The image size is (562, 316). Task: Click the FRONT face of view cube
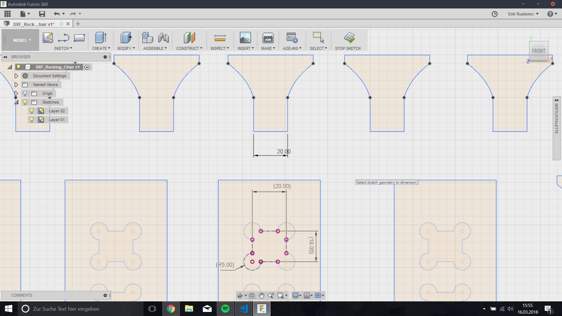[539, 51]
